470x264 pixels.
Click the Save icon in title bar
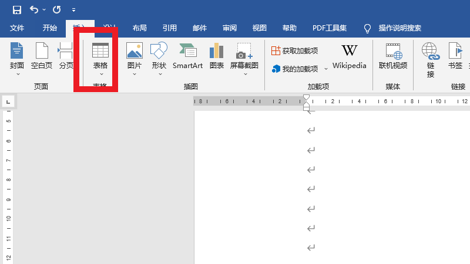16,10
